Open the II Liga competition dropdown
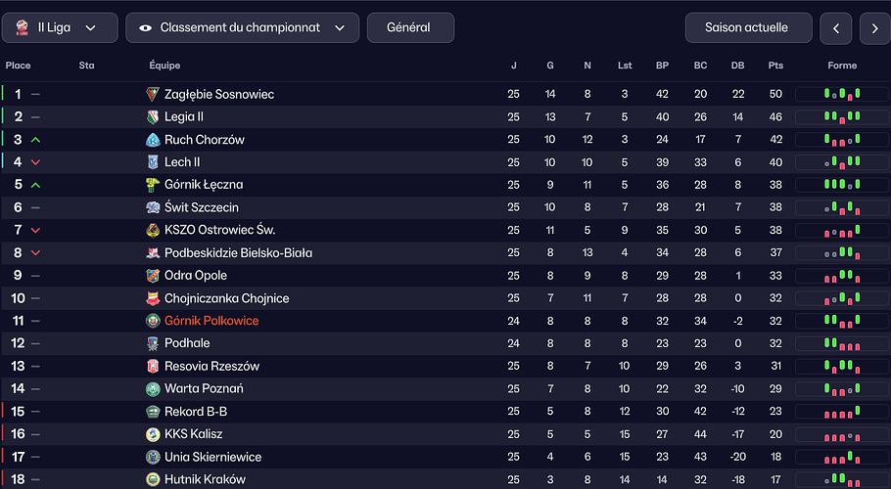The image size is (891, 489). [x=60, y=28]
